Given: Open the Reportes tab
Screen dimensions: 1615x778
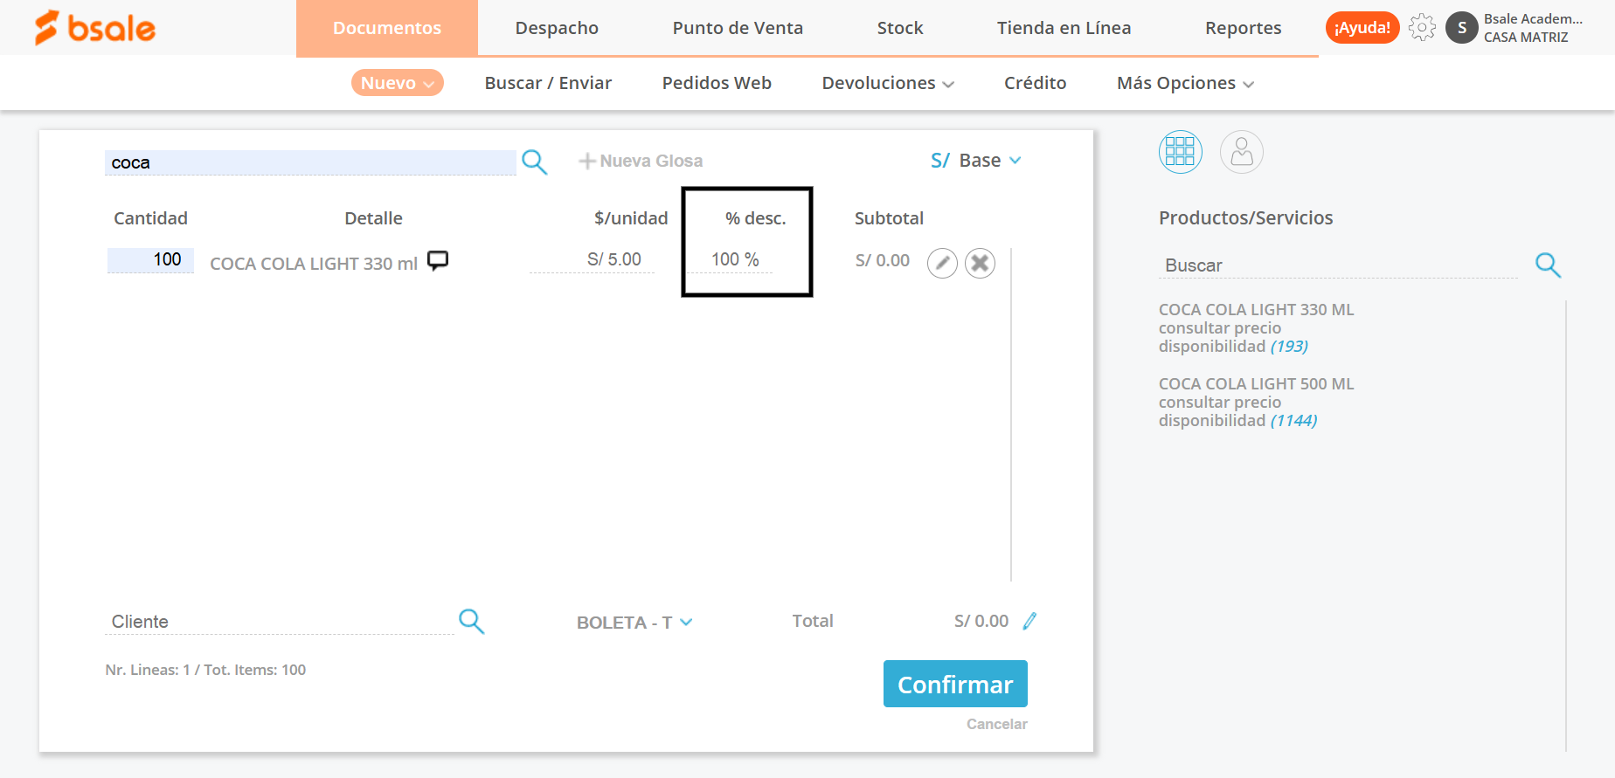Looking at the screenshot, I should point(1243,28).
